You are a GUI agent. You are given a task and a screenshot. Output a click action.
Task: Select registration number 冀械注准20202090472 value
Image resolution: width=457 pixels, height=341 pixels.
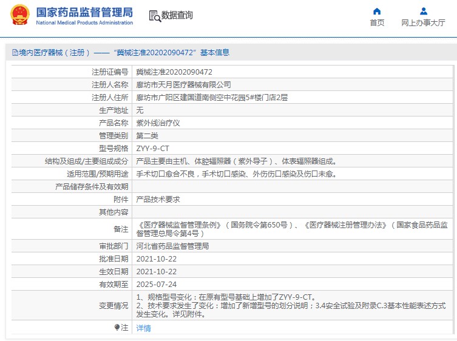(174, 72)
